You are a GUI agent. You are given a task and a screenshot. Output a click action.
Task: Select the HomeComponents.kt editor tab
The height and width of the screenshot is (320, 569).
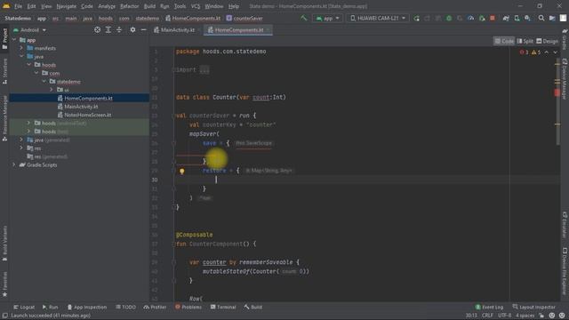pos(239,30)
